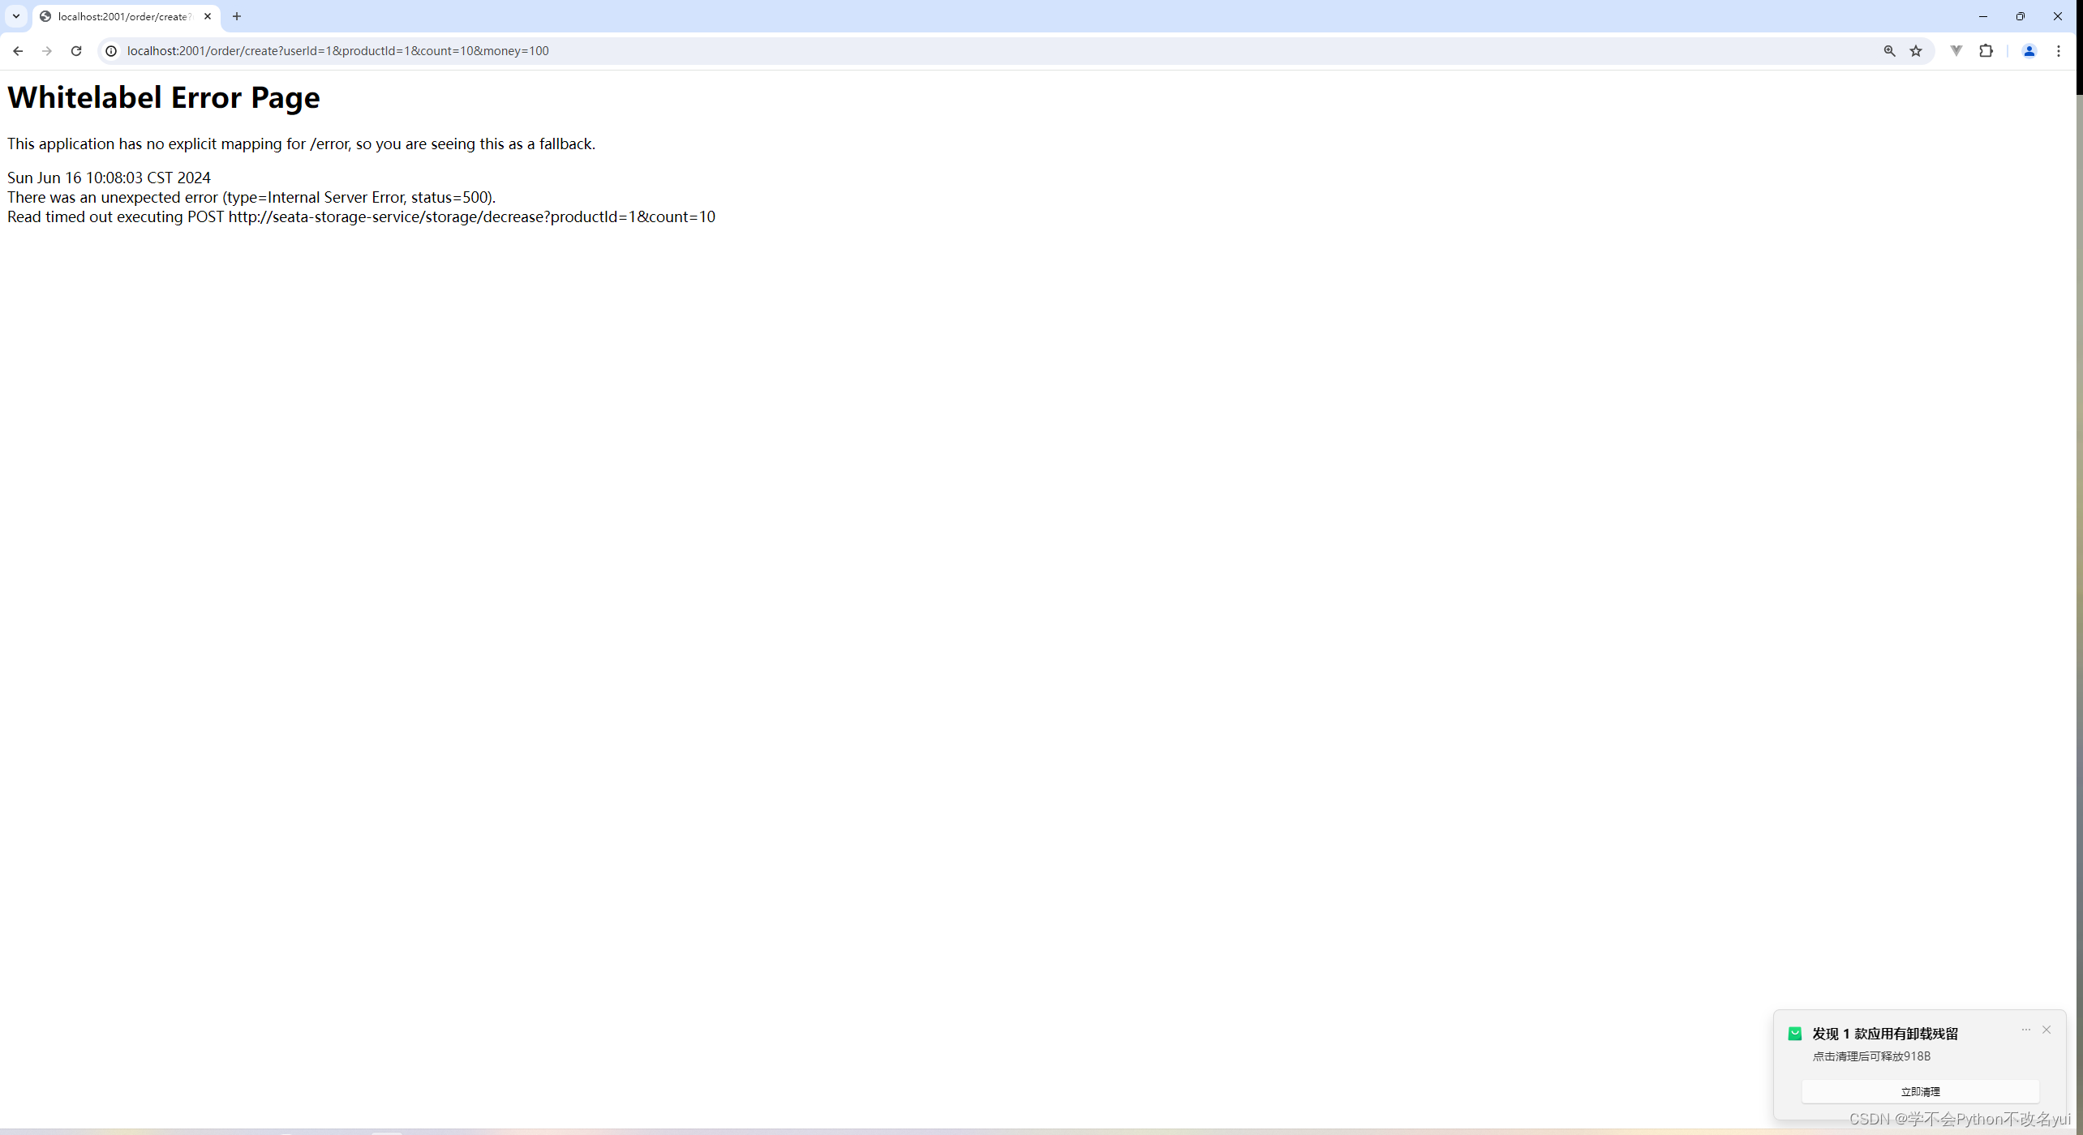Expand the tab search dropdown

[16, 16]
